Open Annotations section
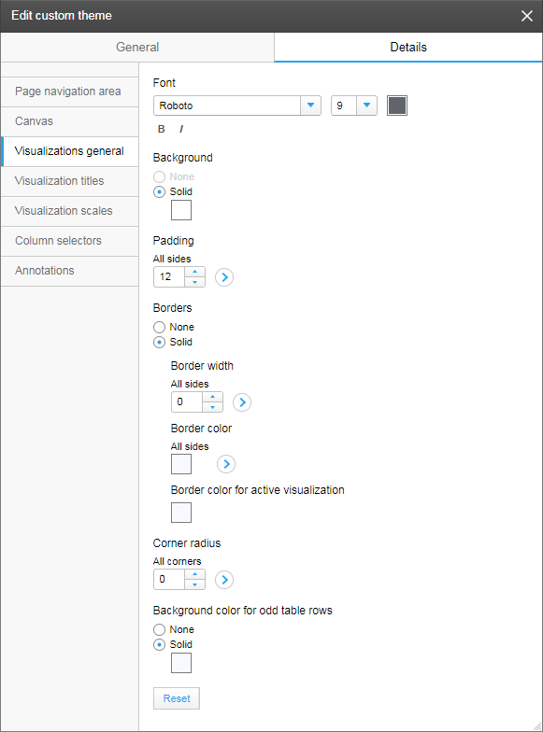 tap(69, 271)
